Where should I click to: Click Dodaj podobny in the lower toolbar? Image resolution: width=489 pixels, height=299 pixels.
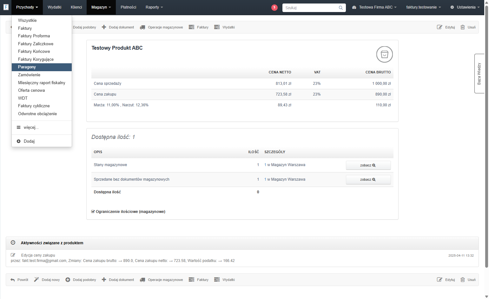pos(81,280)
